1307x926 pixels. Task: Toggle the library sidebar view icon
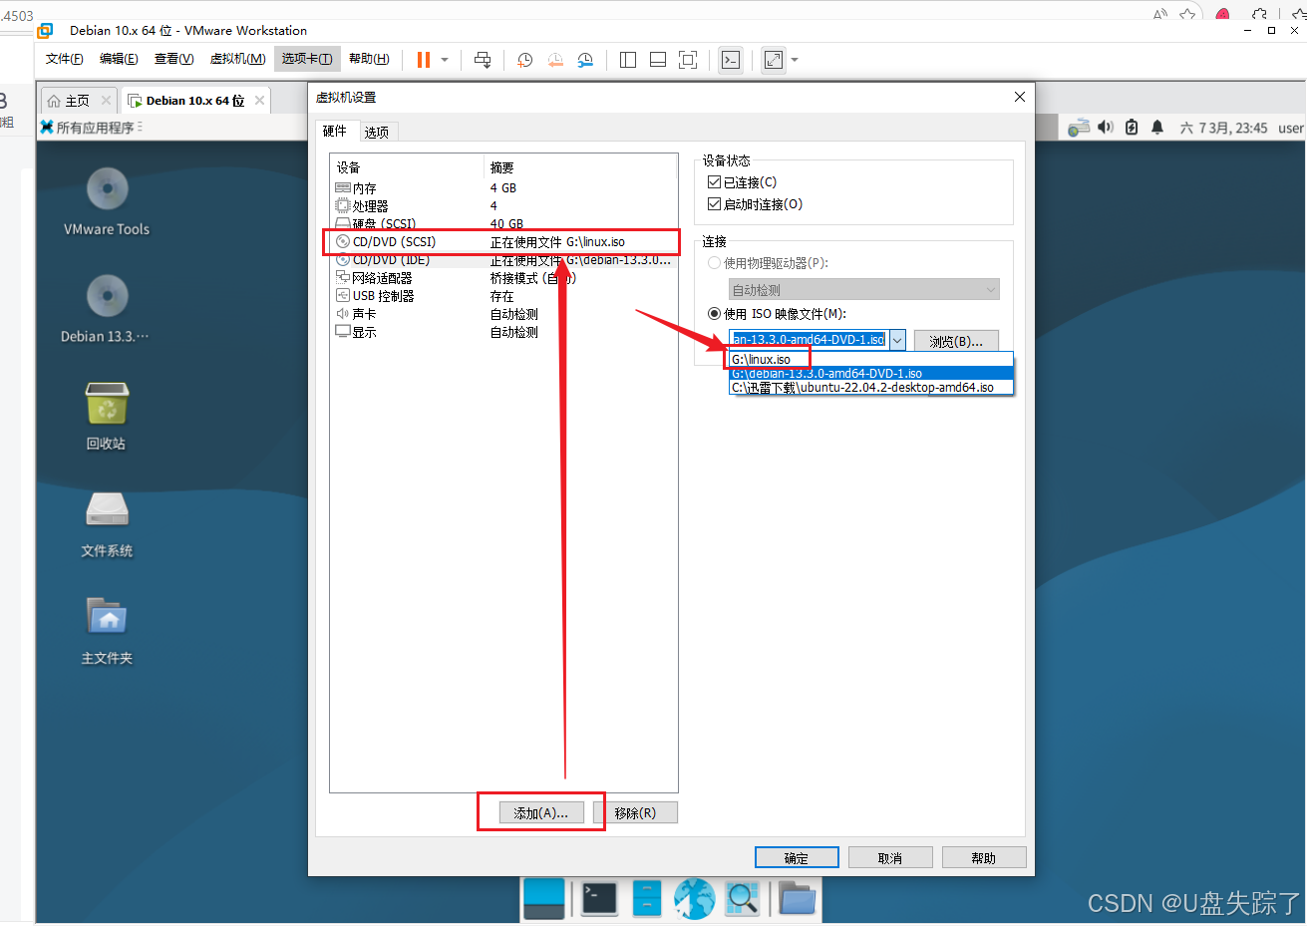(628, 60)
